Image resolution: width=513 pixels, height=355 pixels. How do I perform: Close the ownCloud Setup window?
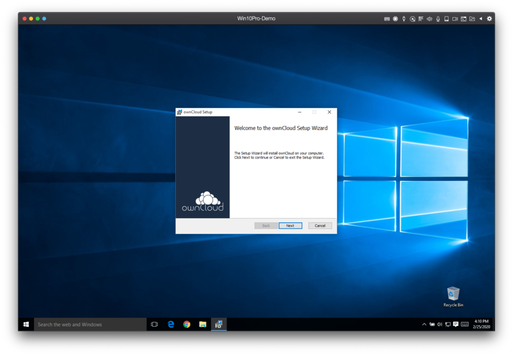coord(330,112)
